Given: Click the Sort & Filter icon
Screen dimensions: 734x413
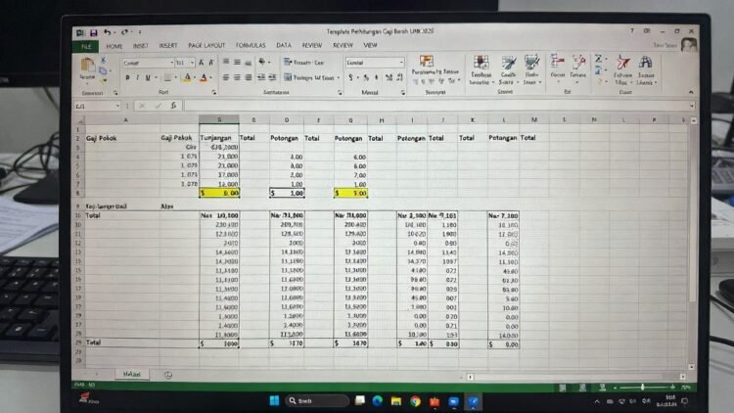Looking at the screenshot, I should [623, 63].
